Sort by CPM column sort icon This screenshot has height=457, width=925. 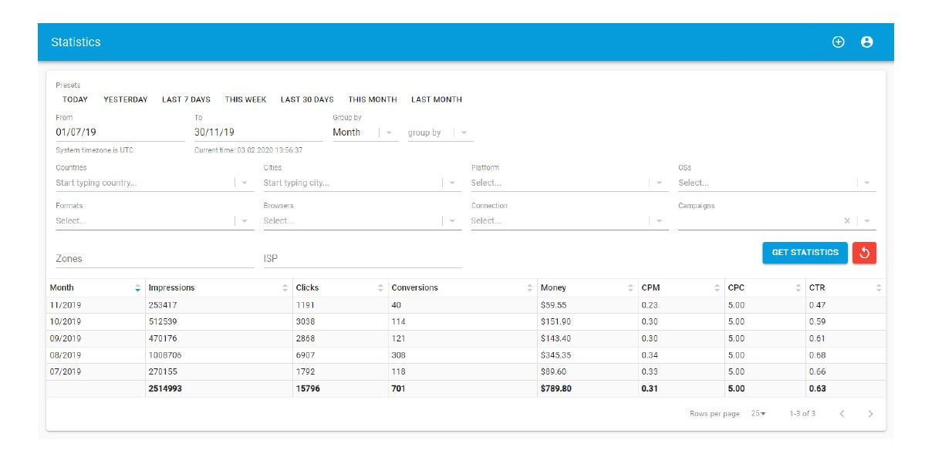pyautogui.click(x=717, y=287)
